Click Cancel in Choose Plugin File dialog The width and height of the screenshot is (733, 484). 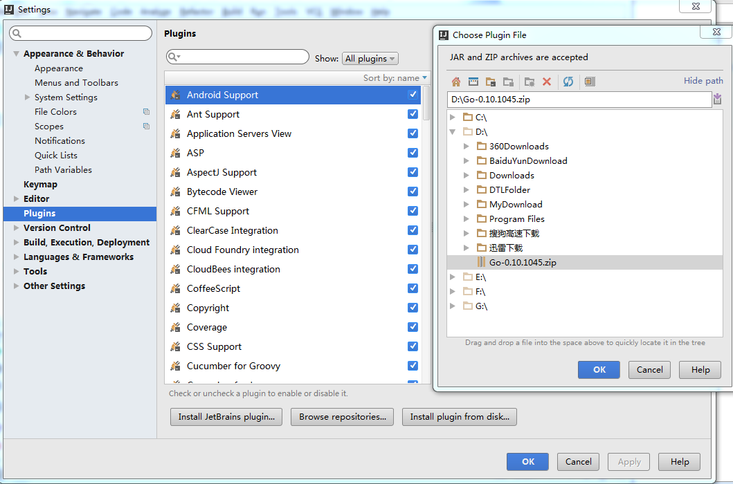649,369
